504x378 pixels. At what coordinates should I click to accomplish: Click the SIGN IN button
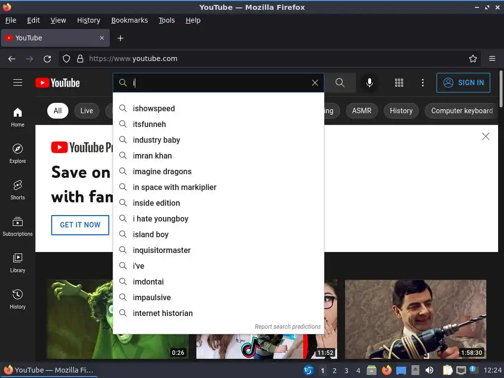463,83
